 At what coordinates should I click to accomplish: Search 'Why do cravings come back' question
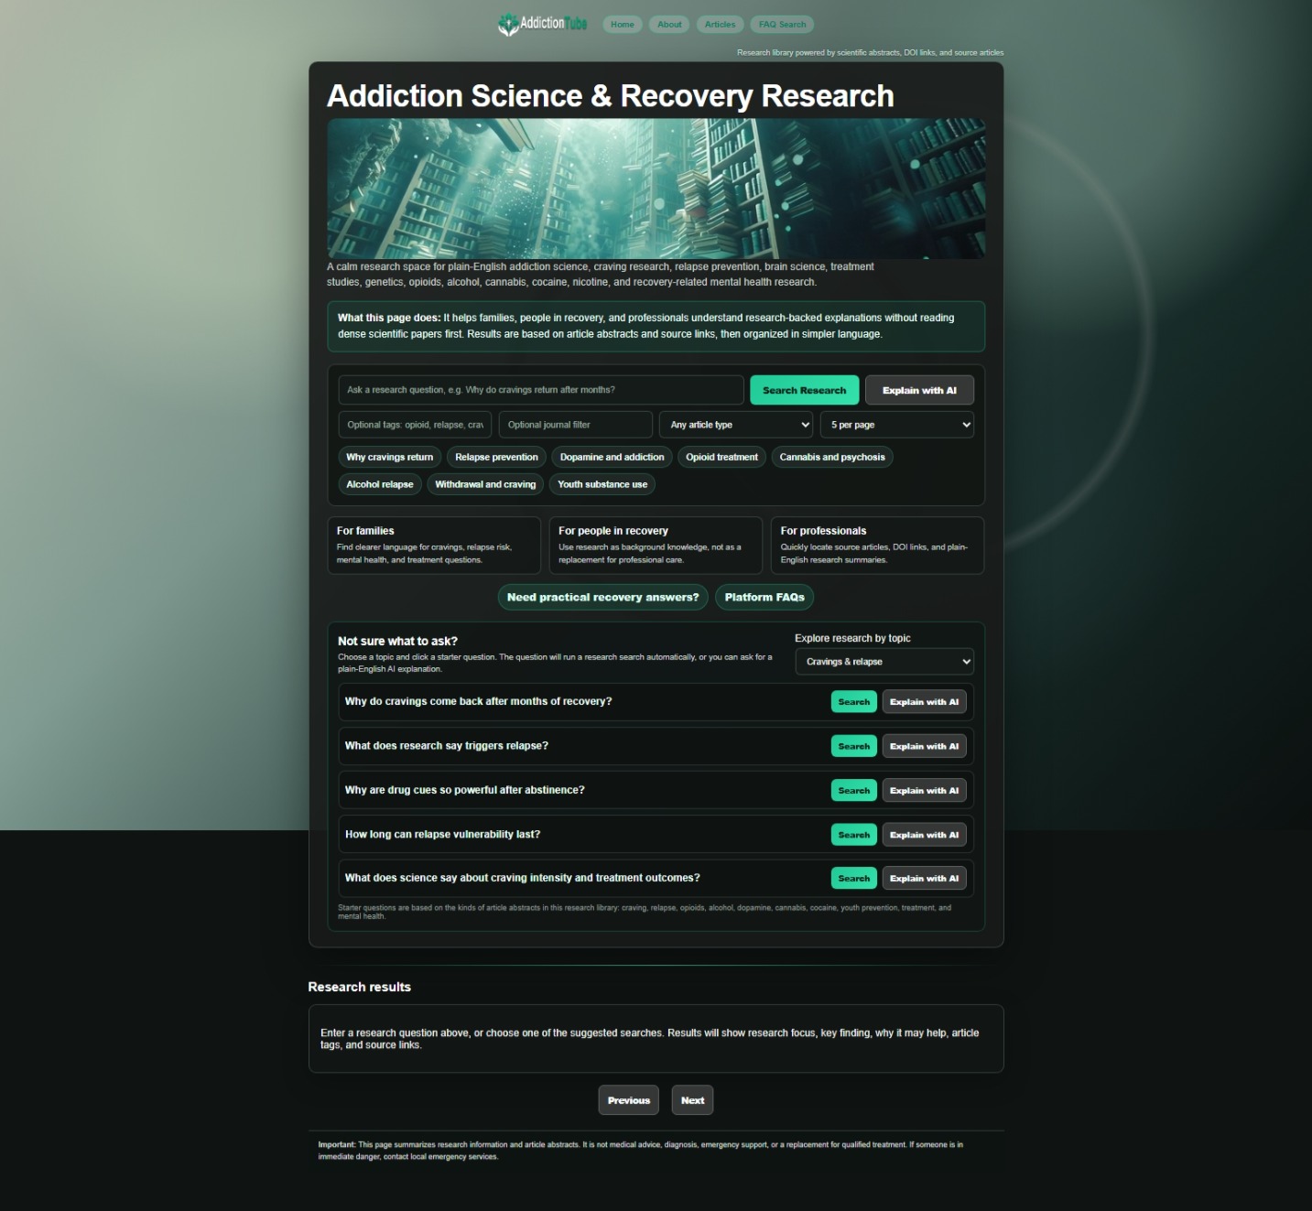click(854, 702)
